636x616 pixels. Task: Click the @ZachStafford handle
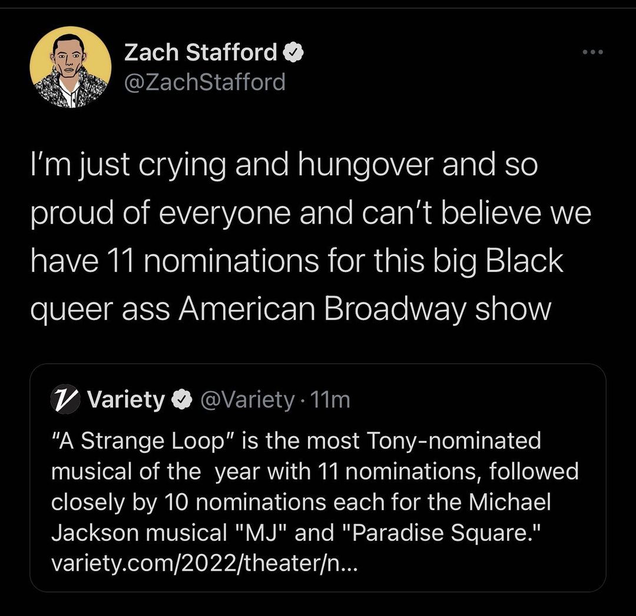pyautogui.click(x=204, y=82)
